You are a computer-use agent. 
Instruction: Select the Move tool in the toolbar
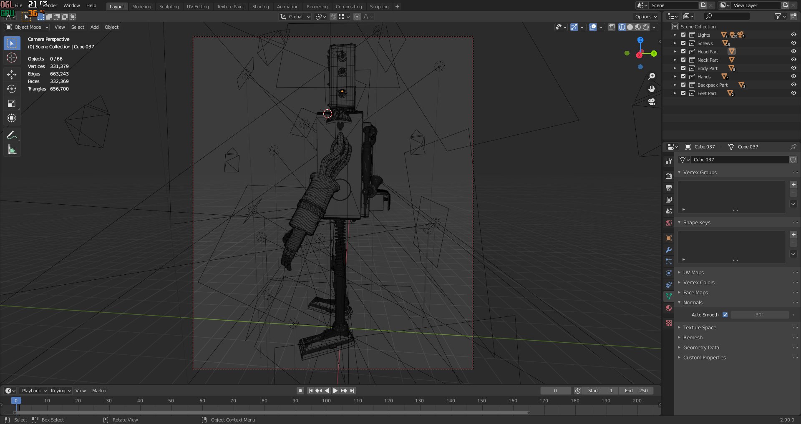pyautogui.click(x=12, y=74)
